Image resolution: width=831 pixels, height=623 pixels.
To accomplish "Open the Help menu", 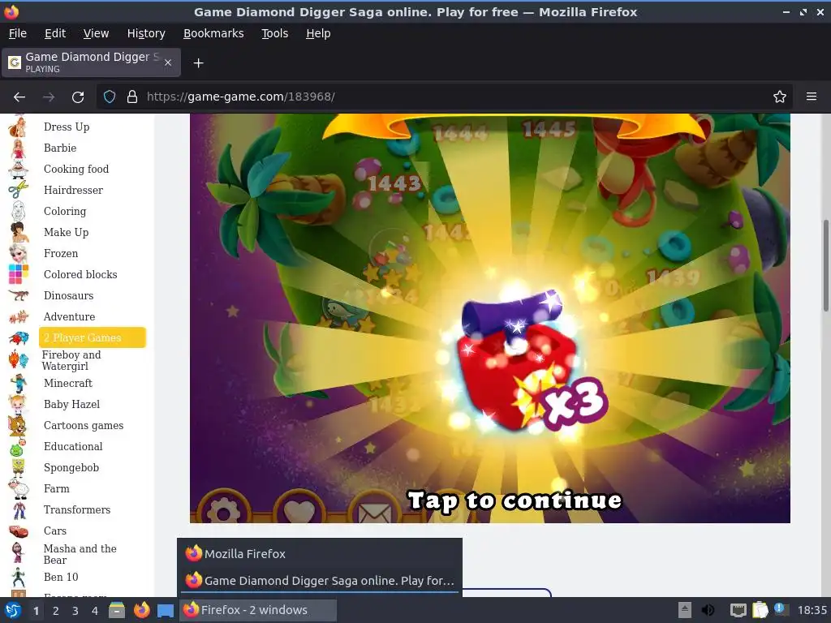I will pos(318,33).
